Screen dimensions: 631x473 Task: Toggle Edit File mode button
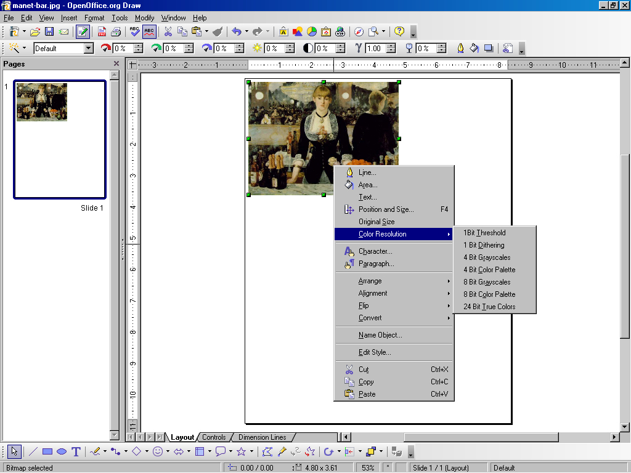point(83,31)
